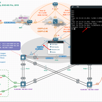Click the water-drop icon beside Edit Style
The height and width of the screenshot is (102, 102).
pyautogui.click(x=50, y=44)
